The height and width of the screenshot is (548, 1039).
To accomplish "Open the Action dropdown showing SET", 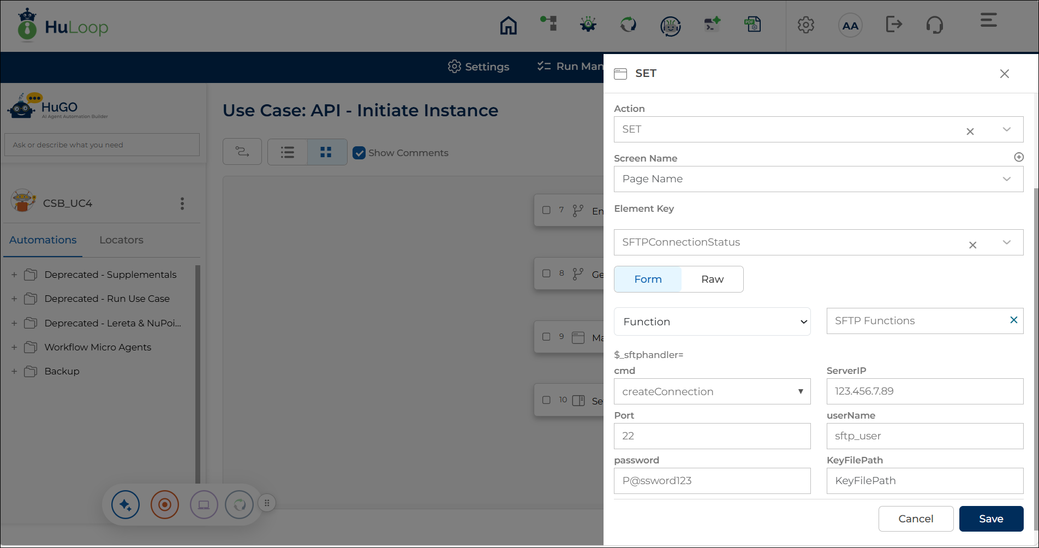I will (x=819, y=129).
